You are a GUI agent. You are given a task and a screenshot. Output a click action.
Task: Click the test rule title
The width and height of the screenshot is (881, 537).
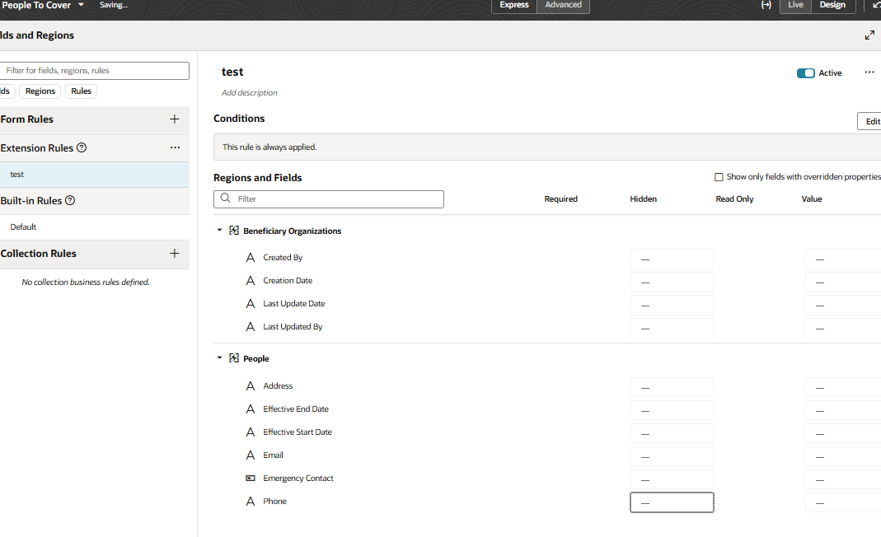point(232,72)
